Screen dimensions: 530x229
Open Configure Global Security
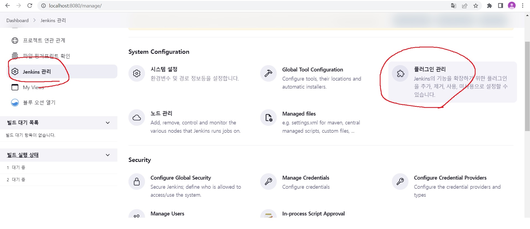181,178
